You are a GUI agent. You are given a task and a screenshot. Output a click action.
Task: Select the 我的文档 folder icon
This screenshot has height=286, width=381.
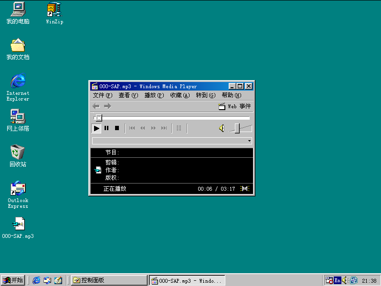18,49
